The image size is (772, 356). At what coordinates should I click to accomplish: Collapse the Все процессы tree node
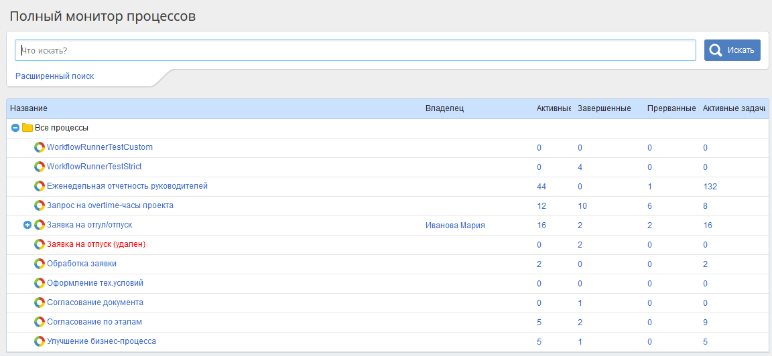(x=15, y=128)
